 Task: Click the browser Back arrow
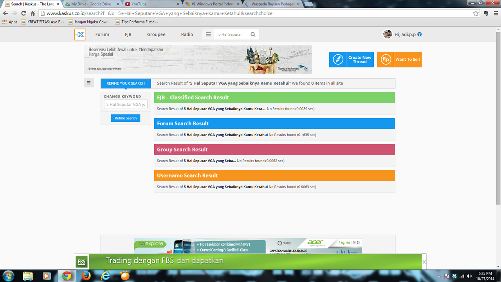click(x=5, y=13)
